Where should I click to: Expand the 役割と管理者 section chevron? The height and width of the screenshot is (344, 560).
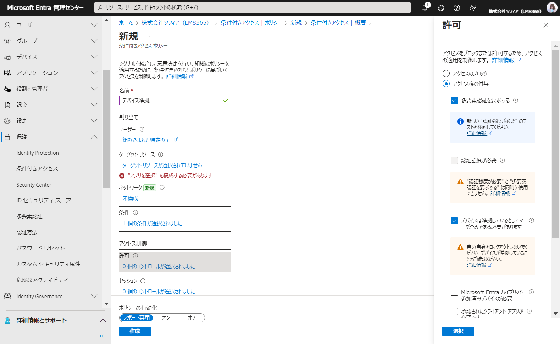pyautogui.click(x=94, y=89)
